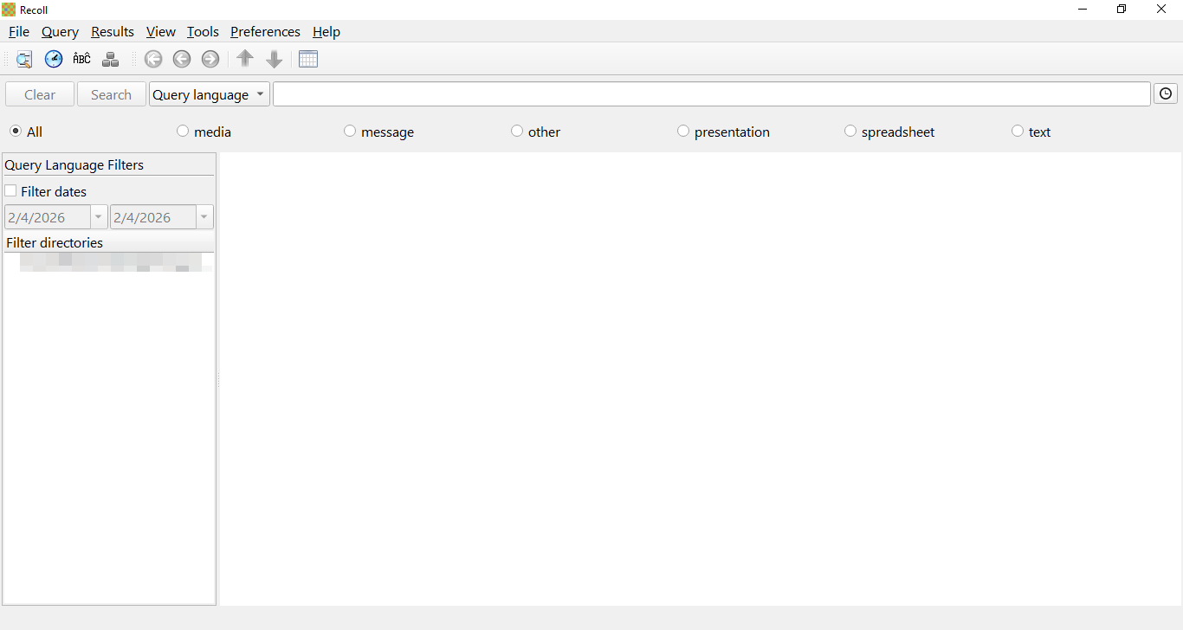Enable the Filter dates checkbox
This screenshot has width=1183, height=630.
tap(11, 191)
